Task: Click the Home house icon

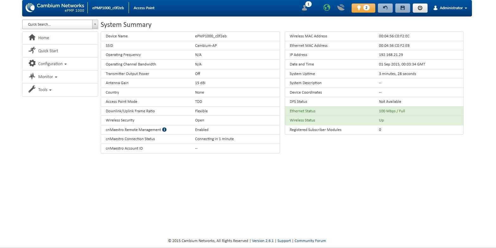Action: click(32, 37)
